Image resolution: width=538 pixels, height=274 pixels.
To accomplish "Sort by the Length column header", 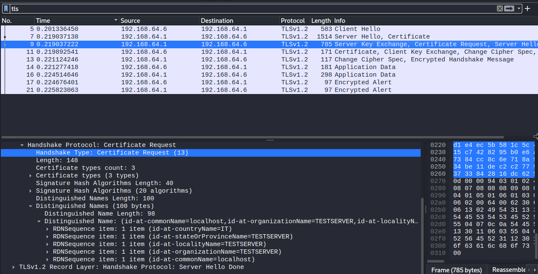I will pos(321,20).
